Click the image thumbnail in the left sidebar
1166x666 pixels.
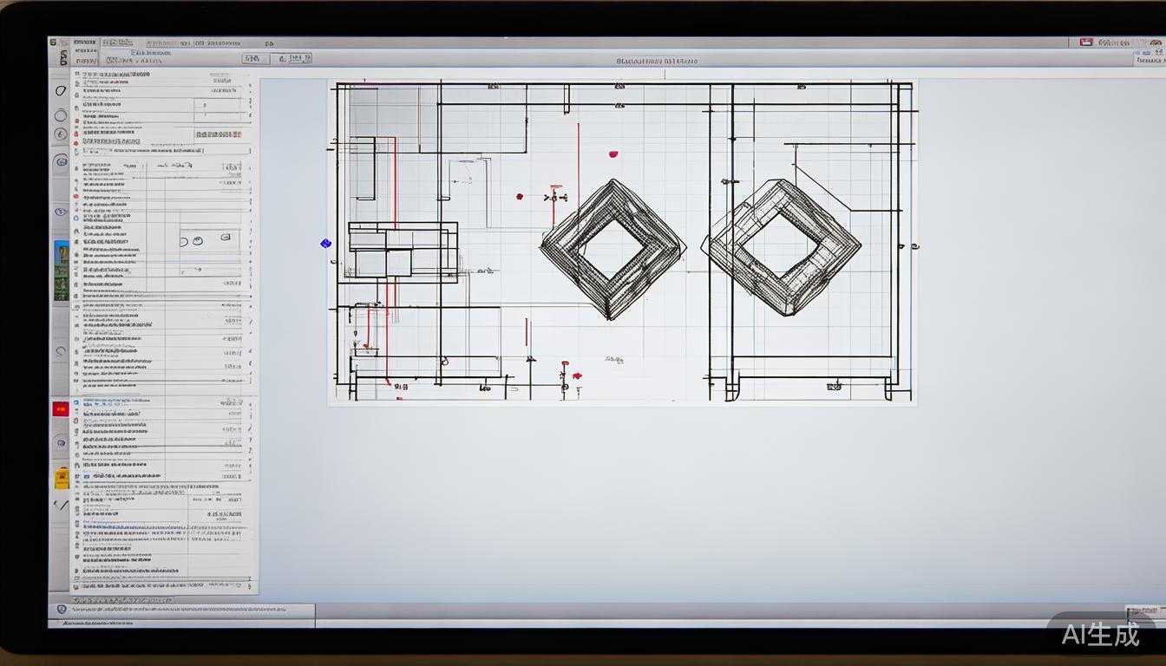point(62,270)
